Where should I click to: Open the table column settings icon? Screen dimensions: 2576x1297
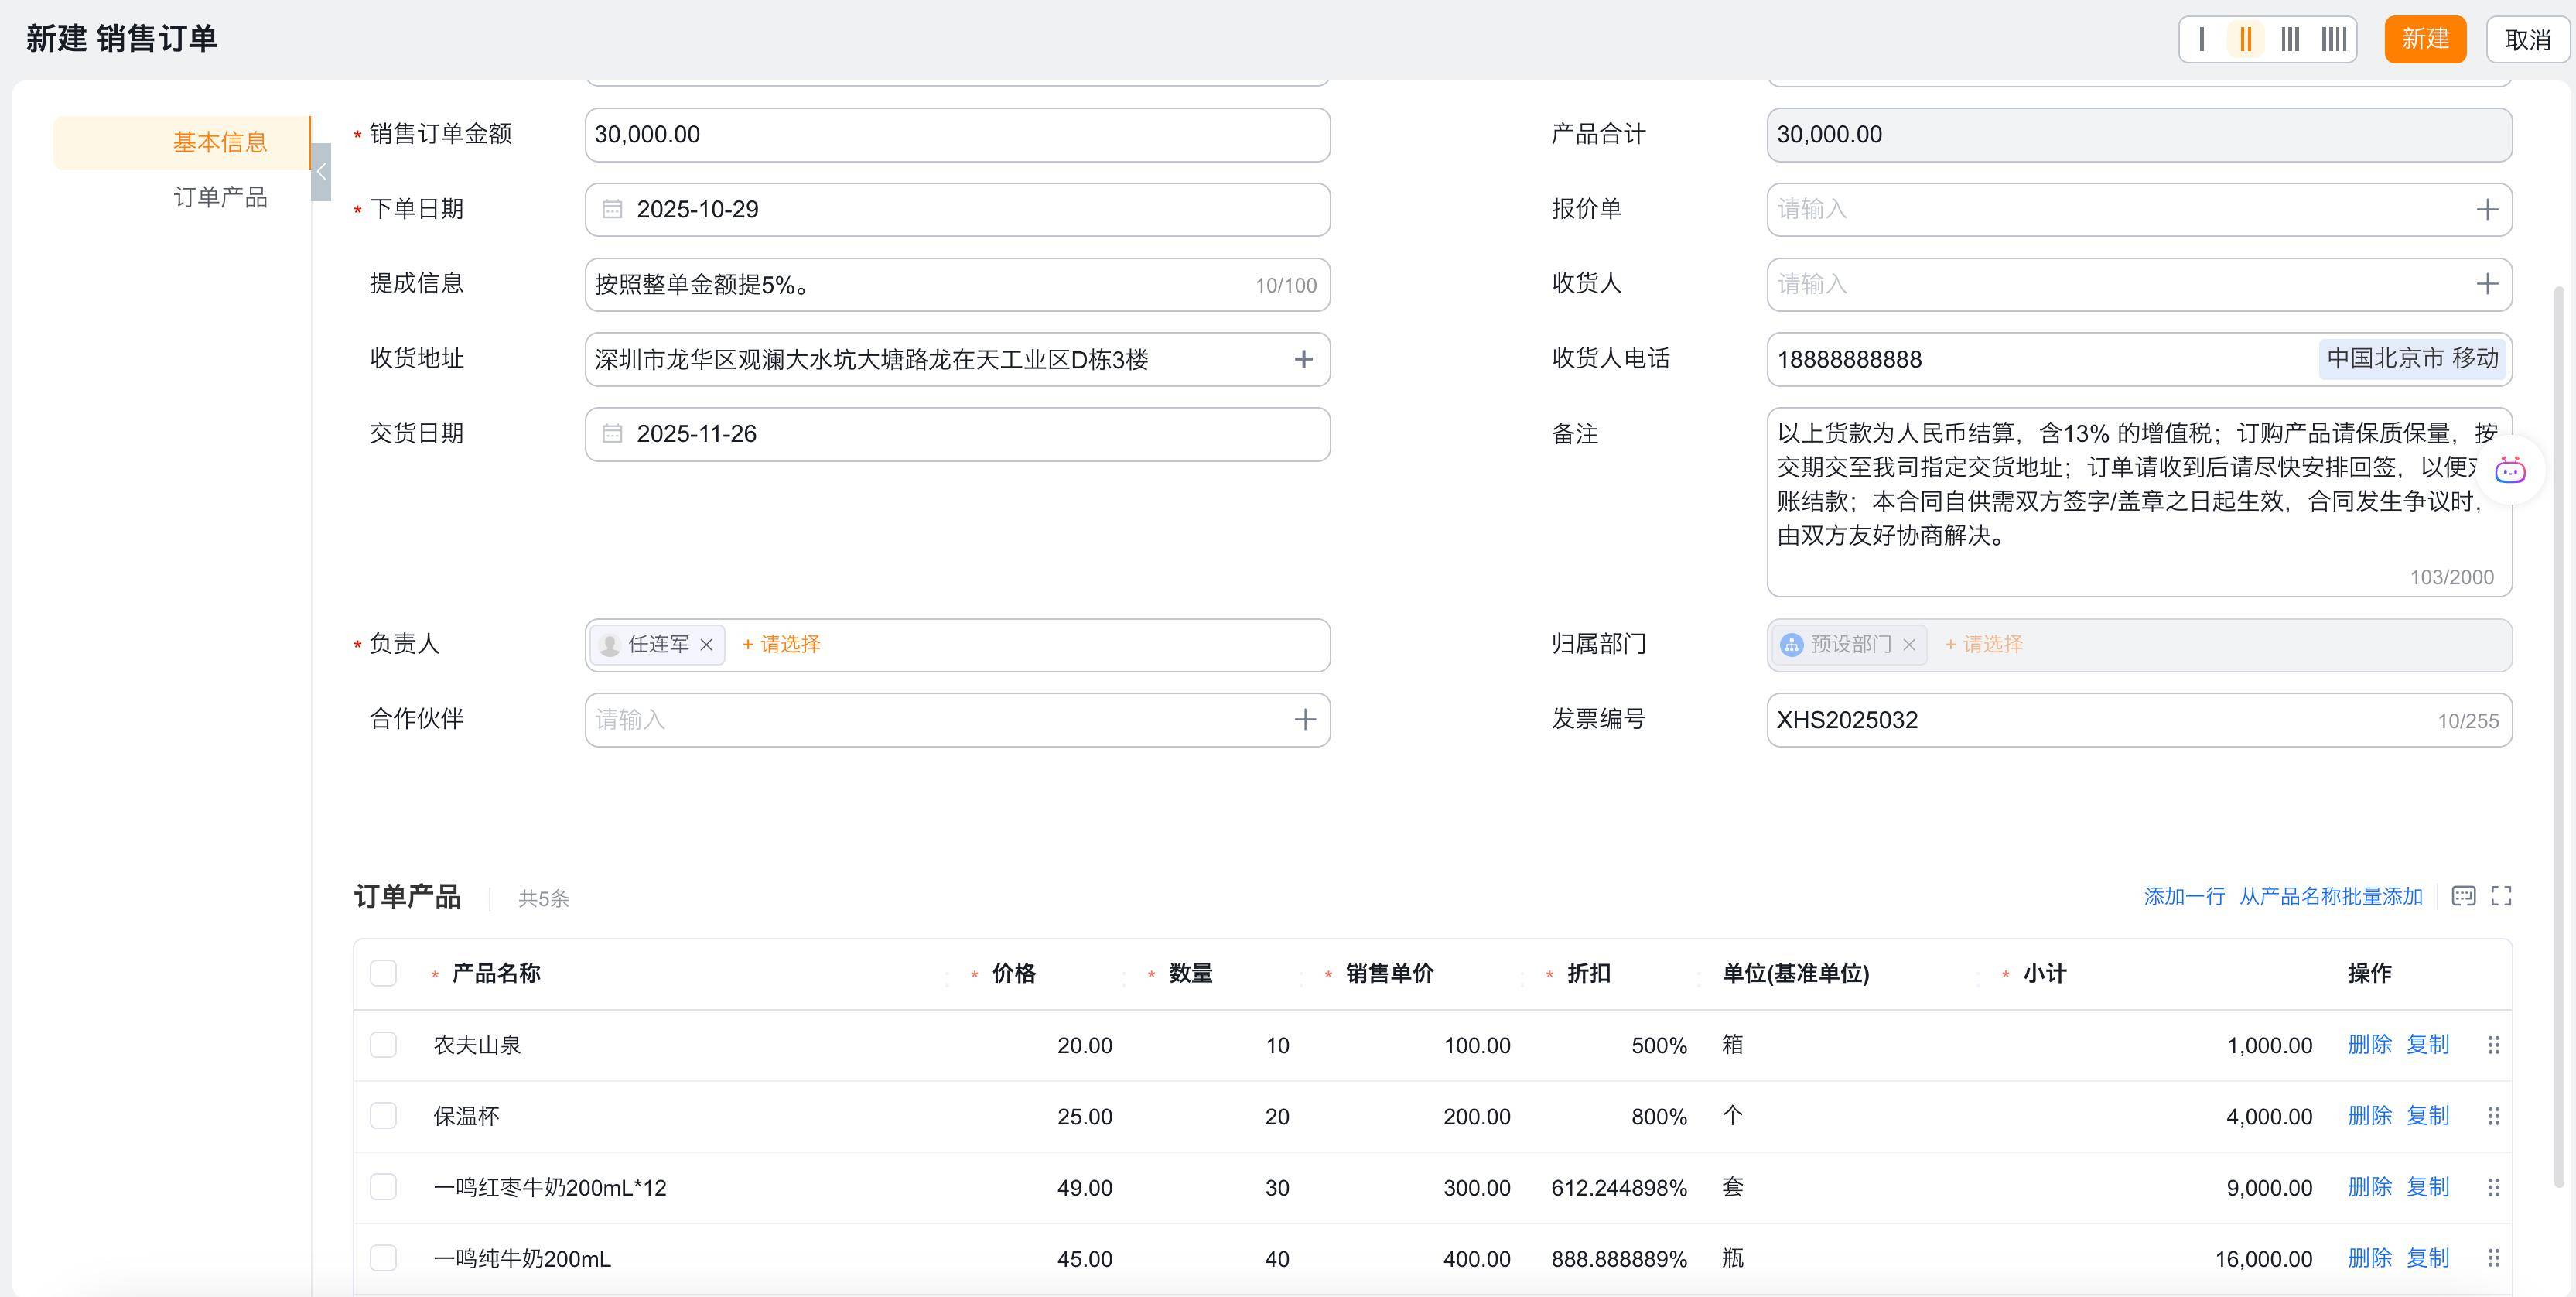tap(2463, 896)
